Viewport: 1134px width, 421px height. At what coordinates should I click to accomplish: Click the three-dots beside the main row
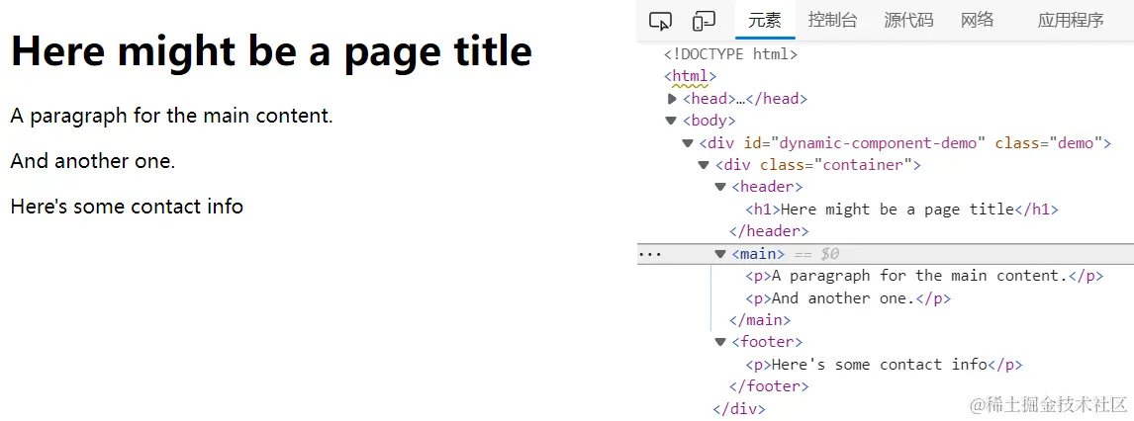pyautogui.click(x=649, y=254)
